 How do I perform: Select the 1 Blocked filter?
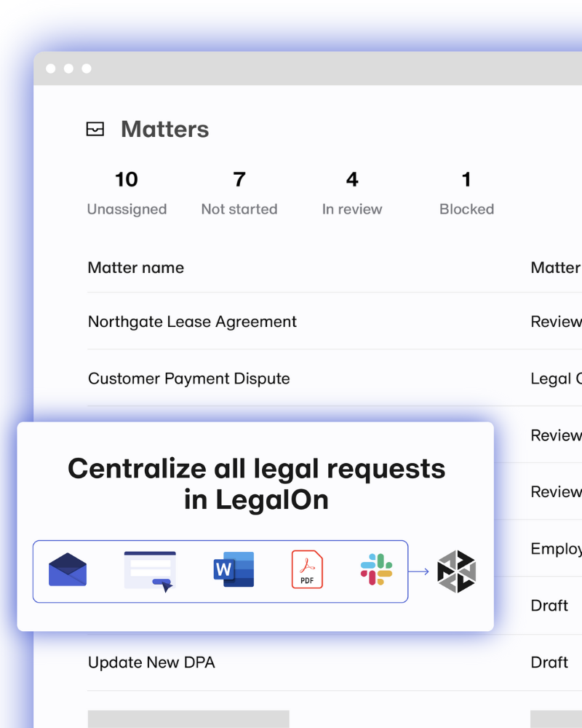click(x=467, y=193)
